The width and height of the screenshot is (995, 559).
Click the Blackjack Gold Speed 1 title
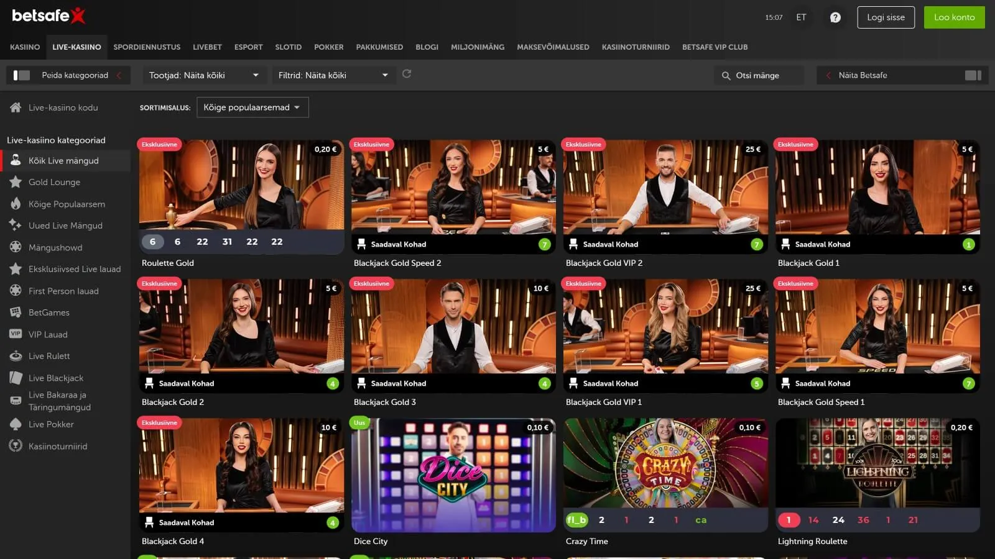[821, 402]
